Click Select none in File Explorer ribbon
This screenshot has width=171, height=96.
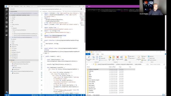[x=151, y=58]
